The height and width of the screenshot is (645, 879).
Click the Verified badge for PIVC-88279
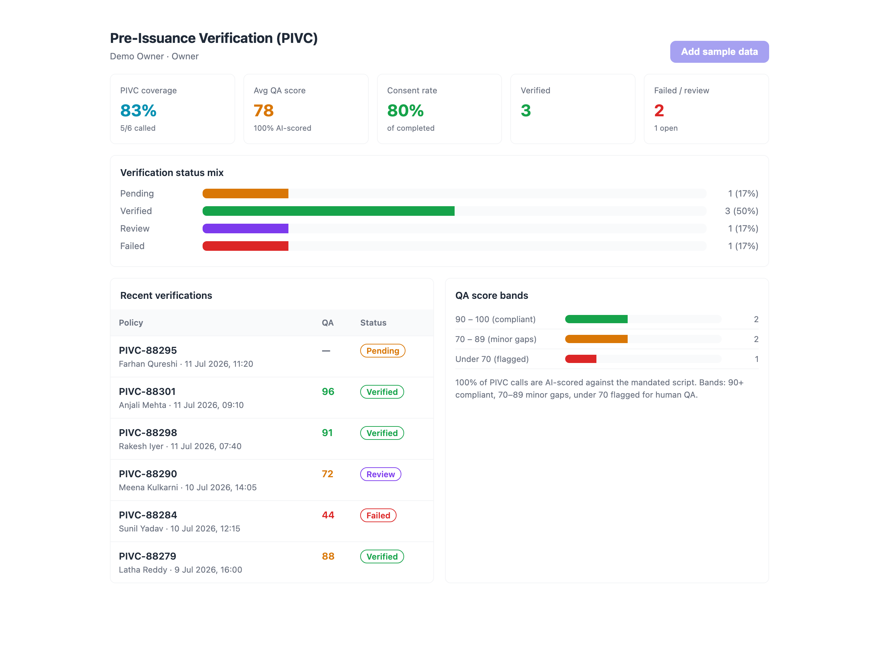pyautogui.click(x=382, y=556)
